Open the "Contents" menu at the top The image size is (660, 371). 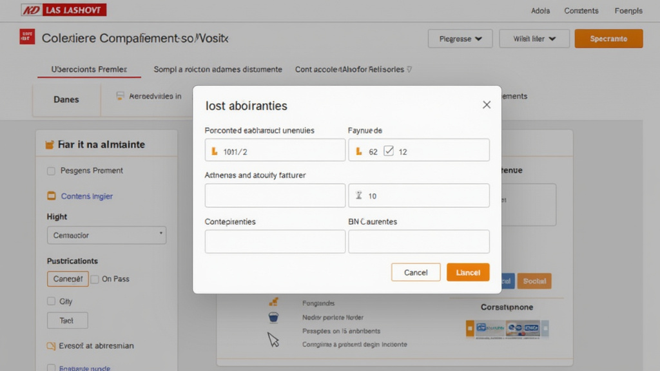pos(581,10)
